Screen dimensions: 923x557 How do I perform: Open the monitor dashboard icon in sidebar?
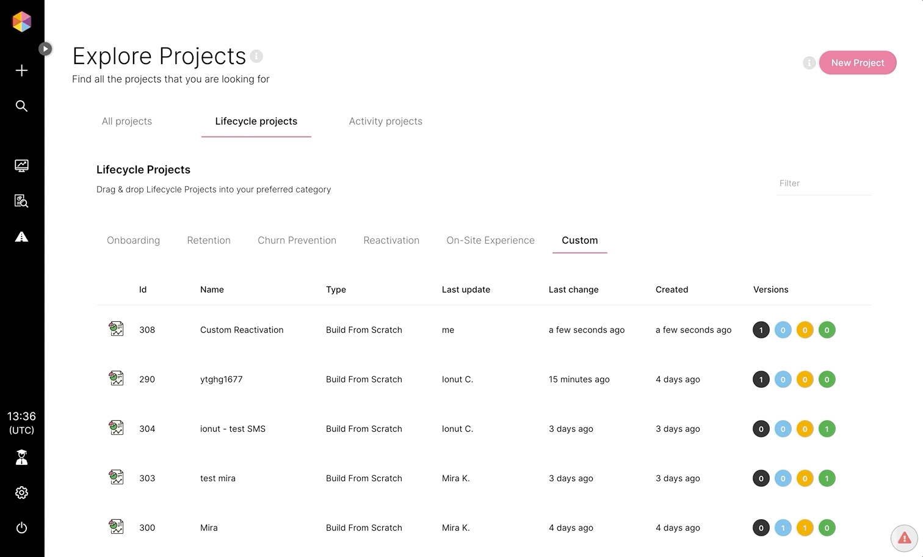(x=21, y=166)
